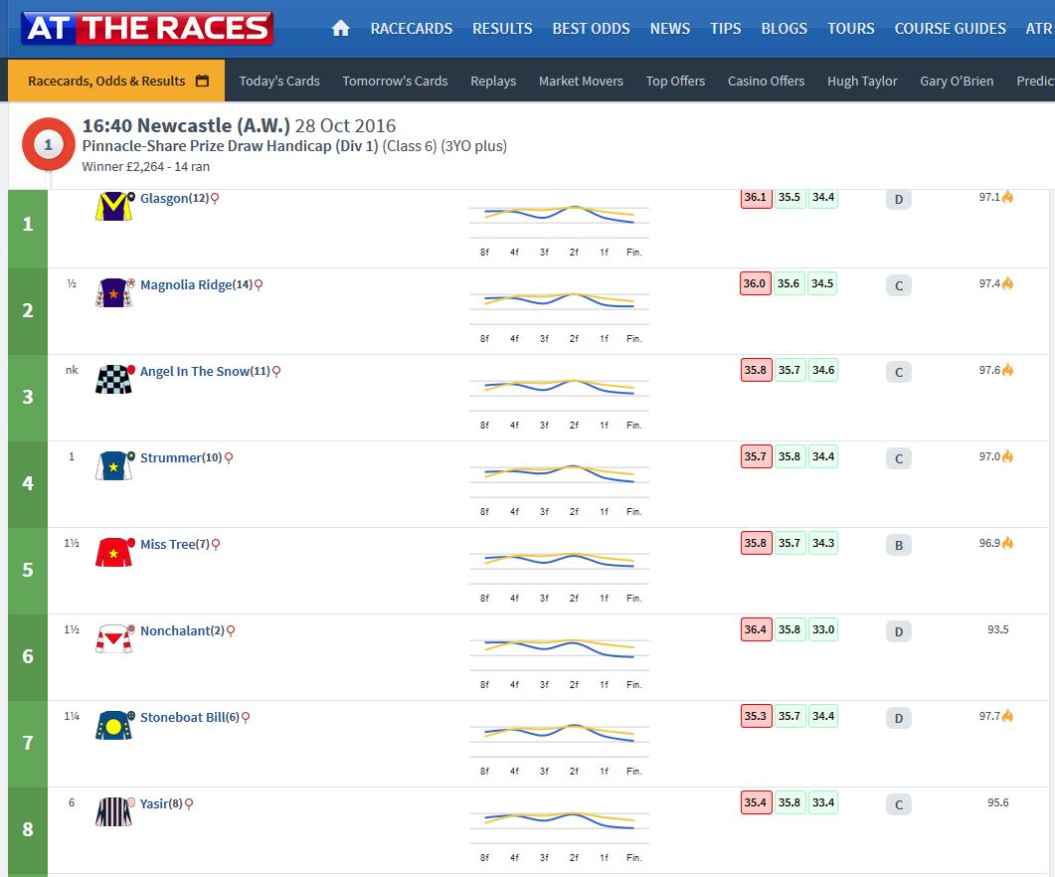The height and width of the screenshot is (877, 1055).
Task: Open the RESULTS menu
Action: click(x=502, y=28)
